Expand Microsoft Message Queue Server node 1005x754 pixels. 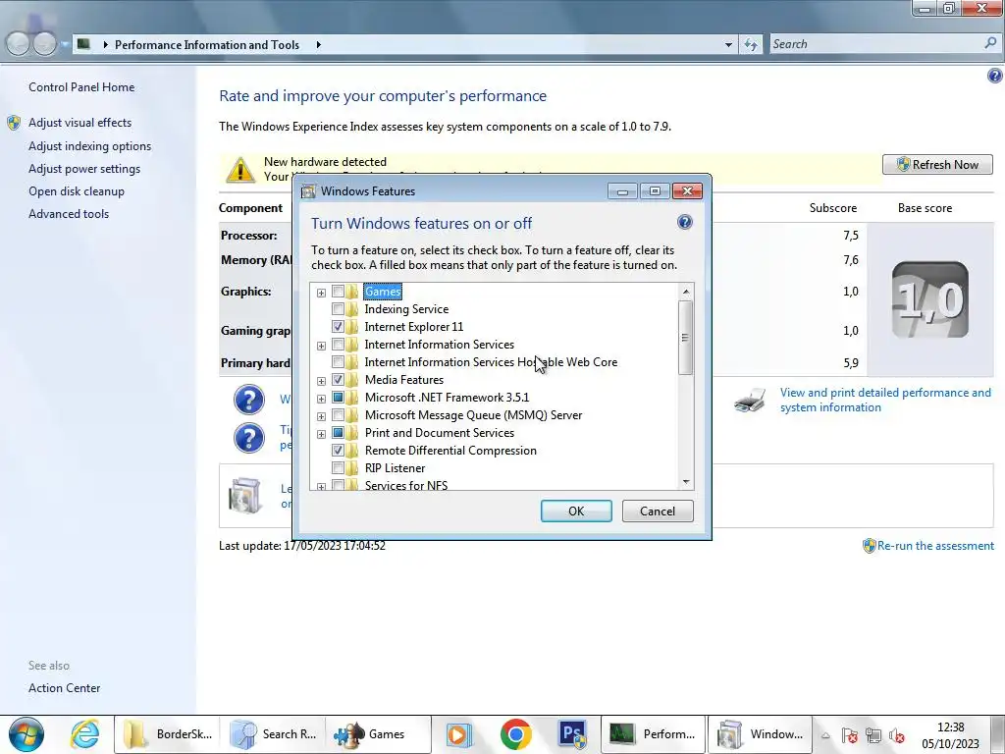[321, 416]
